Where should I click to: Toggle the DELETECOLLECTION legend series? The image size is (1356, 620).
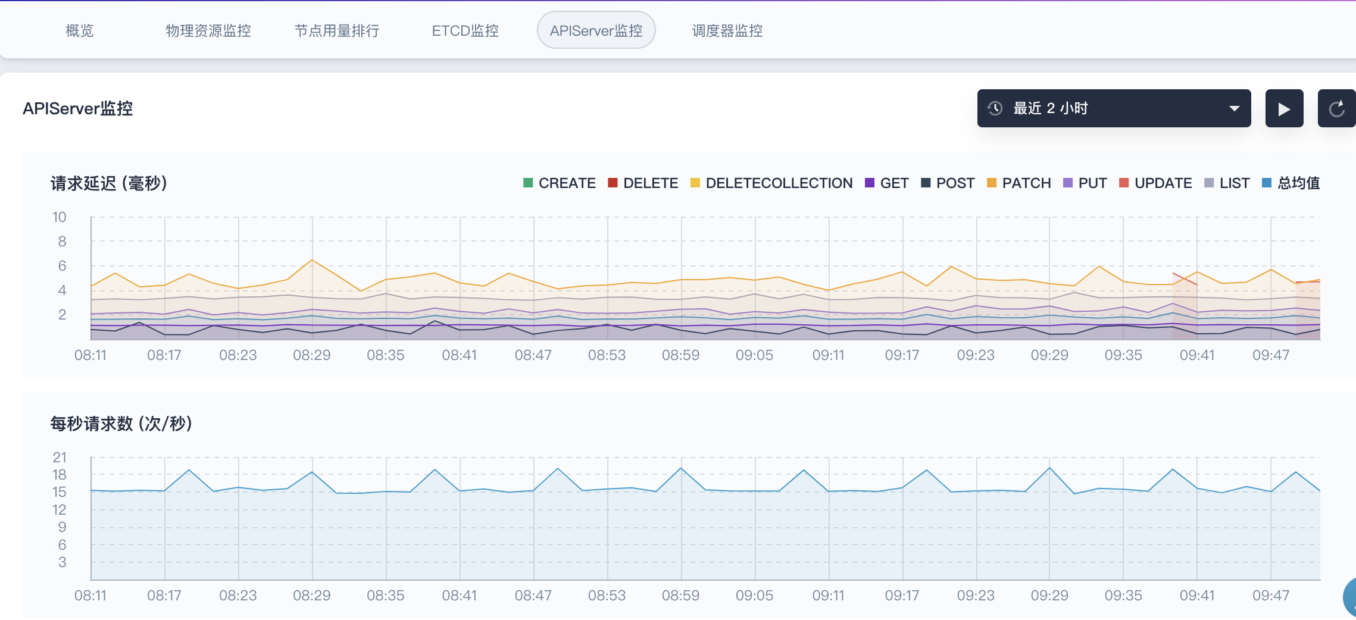(771, 183)
